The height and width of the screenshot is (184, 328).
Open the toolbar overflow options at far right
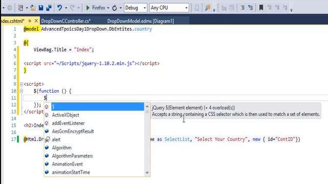coord(292,10)
